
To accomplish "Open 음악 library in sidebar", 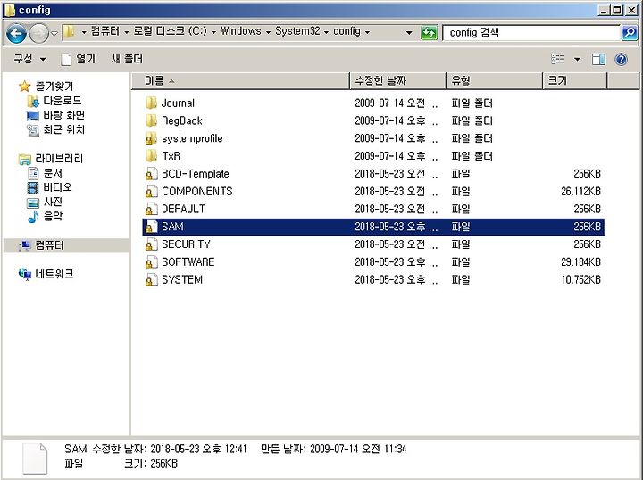I will pos(53,216).
